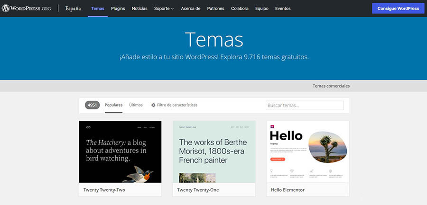Go to Plugins in the navigation
Image resolution: width=427 pixels, height=205 pixels.
click(118, 9)
